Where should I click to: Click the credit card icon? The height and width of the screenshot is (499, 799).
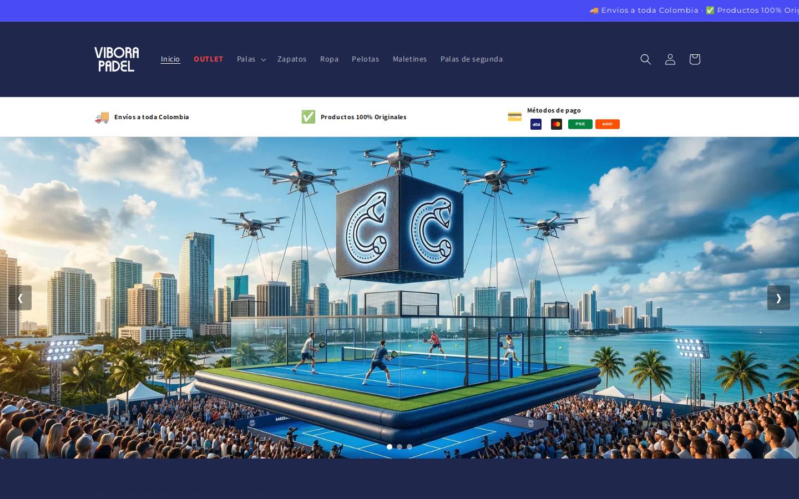(x=515, y=117)
